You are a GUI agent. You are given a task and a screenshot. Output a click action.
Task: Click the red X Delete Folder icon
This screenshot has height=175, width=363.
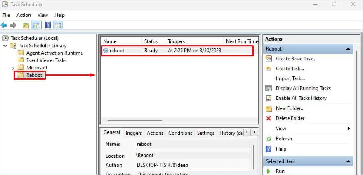tap(269, 118)
